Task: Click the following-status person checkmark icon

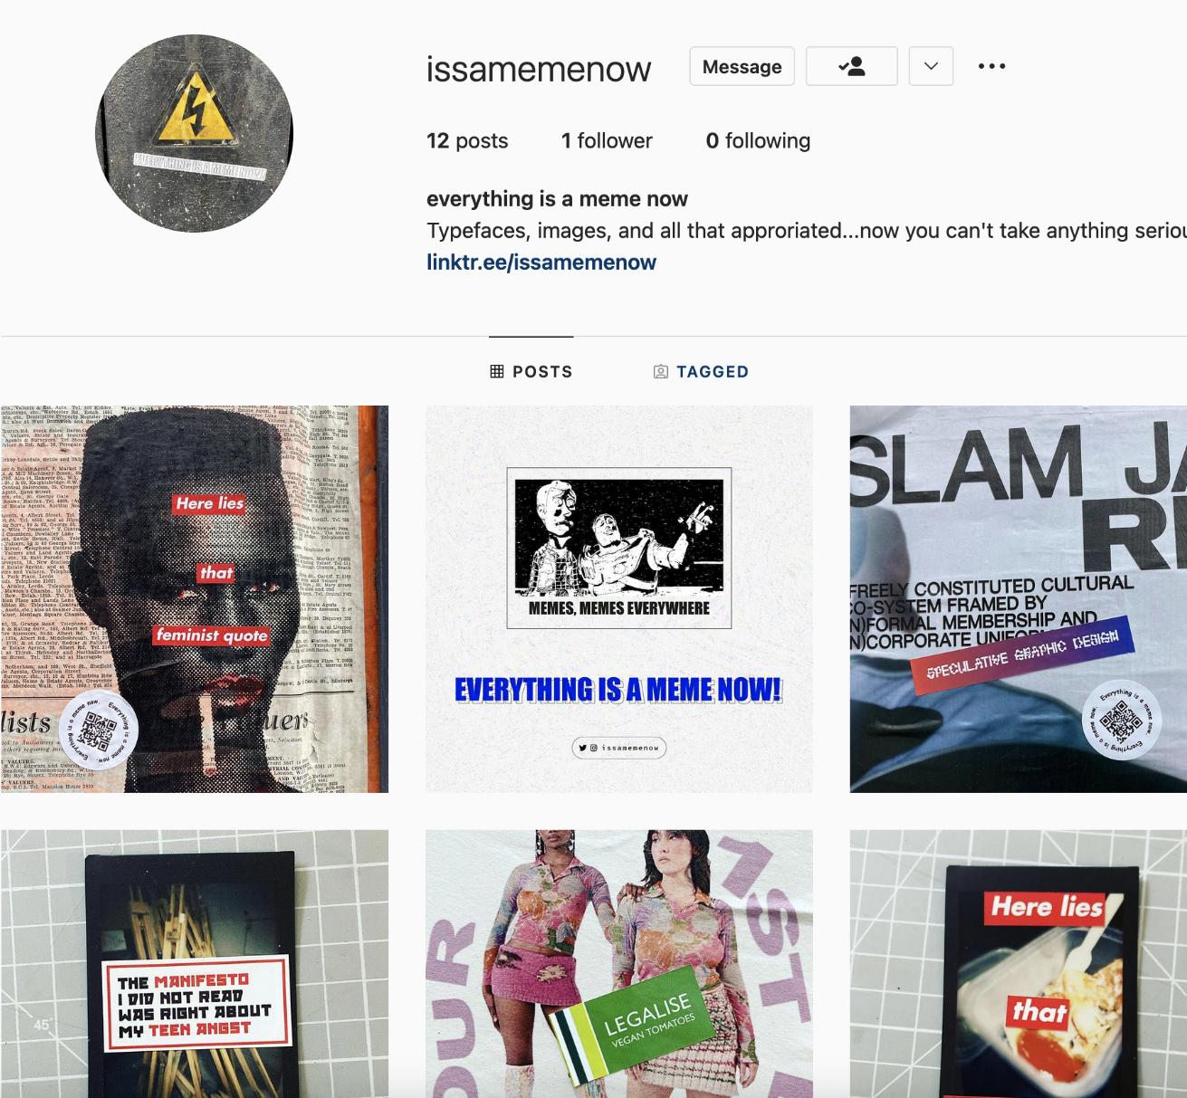Action: click(851, 66)
